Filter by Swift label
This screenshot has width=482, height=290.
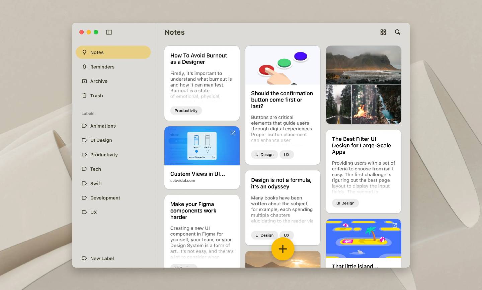96,183
